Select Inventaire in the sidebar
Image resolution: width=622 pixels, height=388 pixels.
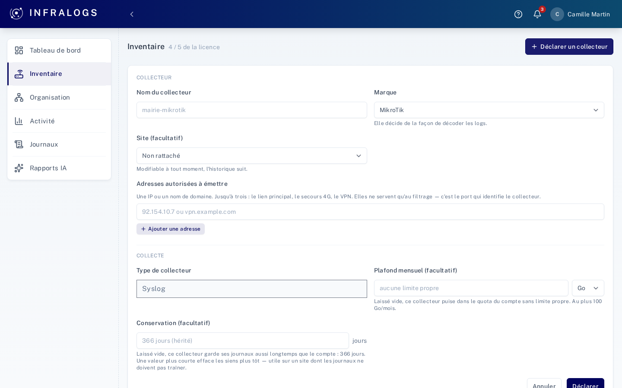[x=59, y=74]
